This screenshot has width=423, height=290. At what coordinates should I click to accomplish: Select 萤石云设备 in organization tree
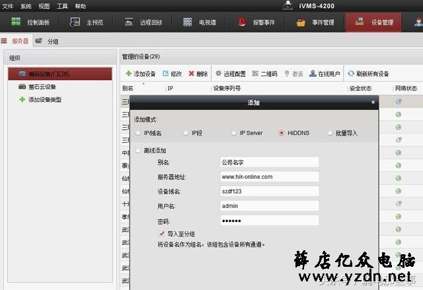point(37,87)
